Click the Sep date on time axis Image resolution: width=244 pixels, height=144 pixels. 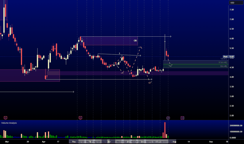tap(211, 142)
